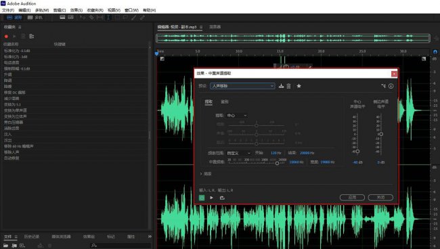This screenshot has height=249, width=440.
Task: Expand hidden panel tabs with double-arrow
Action: (150, 237)
